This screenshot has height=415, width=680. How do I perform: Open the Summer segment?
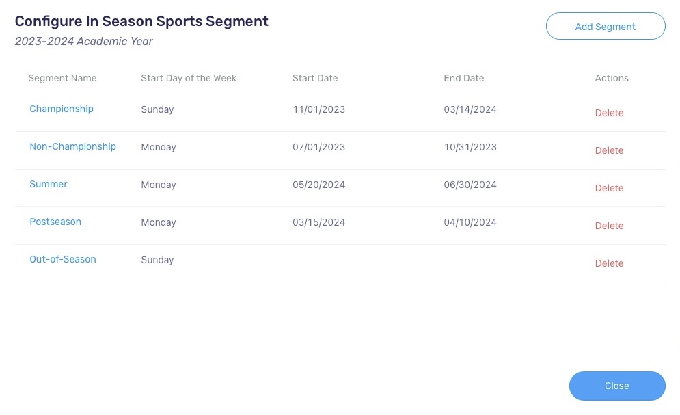48,184
